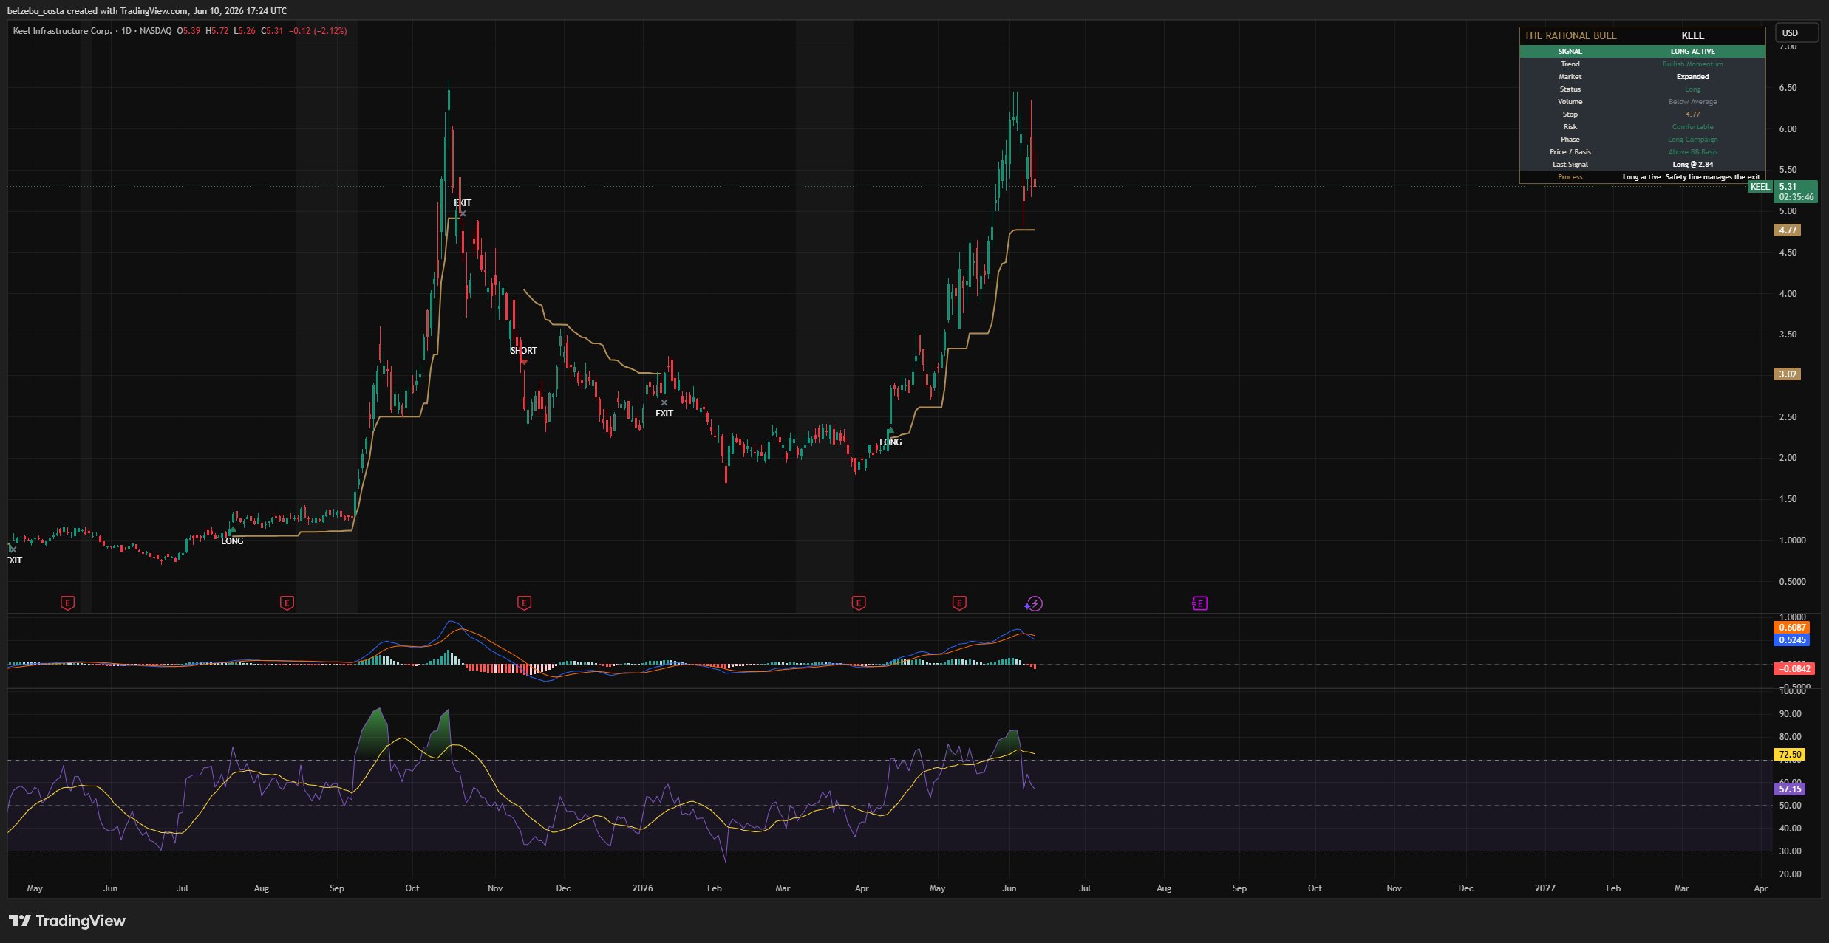This screenshot has height=943, width=1829.
Task: Click the 2027 label on time axis
Action: click(x=1544, y=888)
